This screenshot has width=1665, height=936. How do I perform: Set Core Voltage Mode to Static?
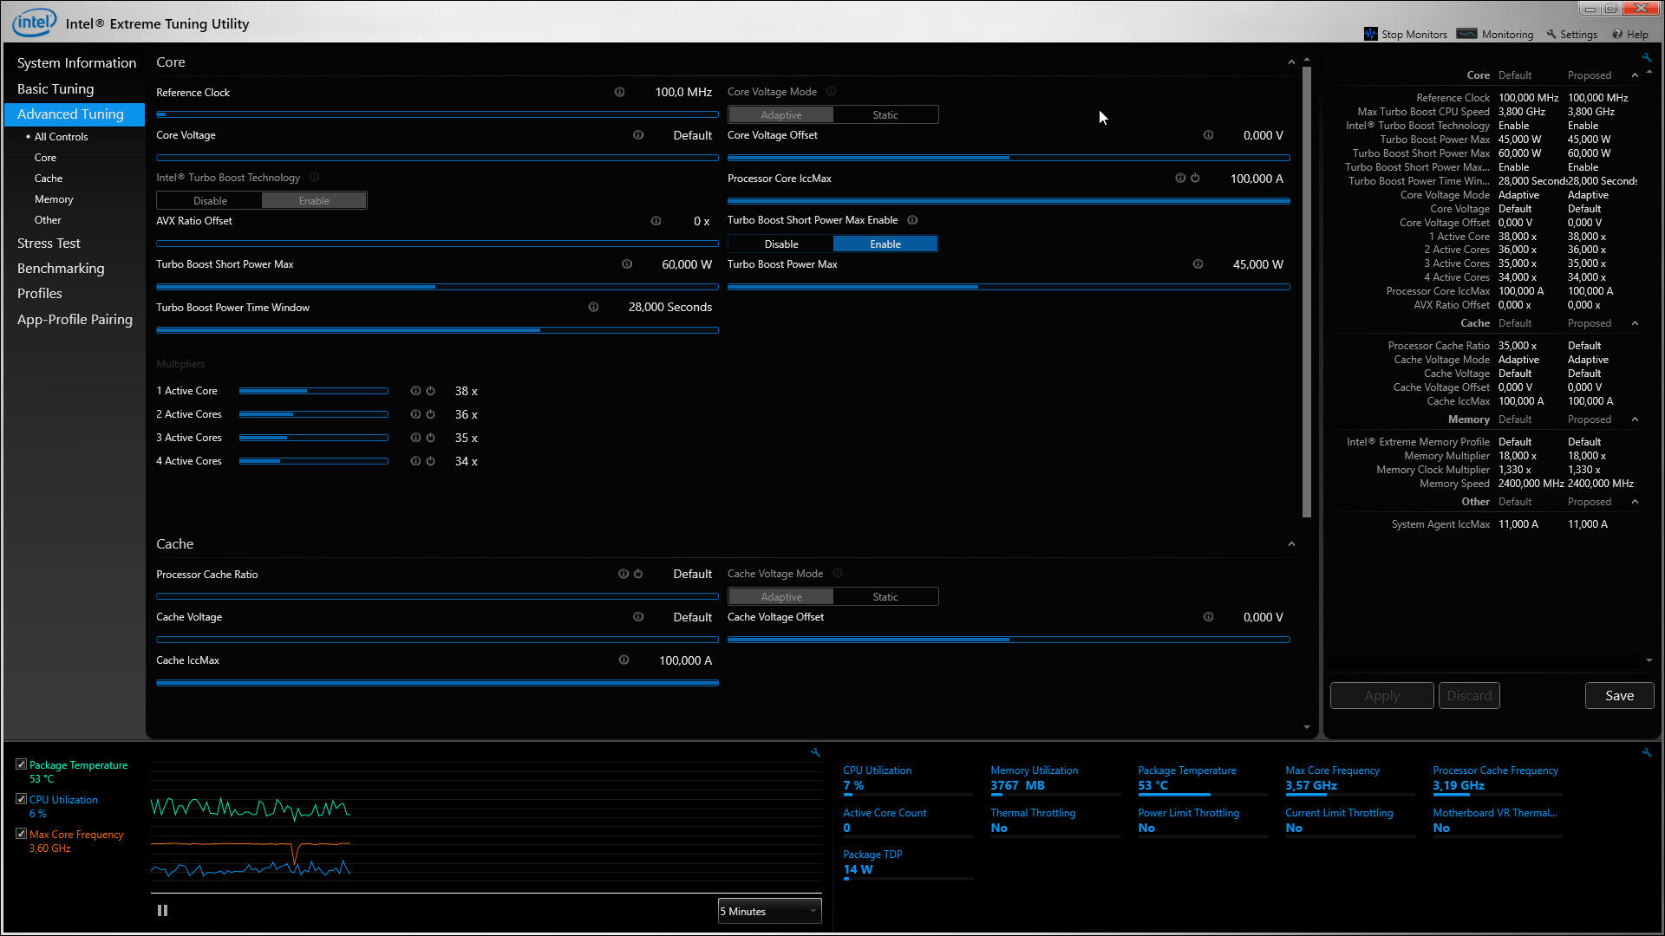[885, 114]
